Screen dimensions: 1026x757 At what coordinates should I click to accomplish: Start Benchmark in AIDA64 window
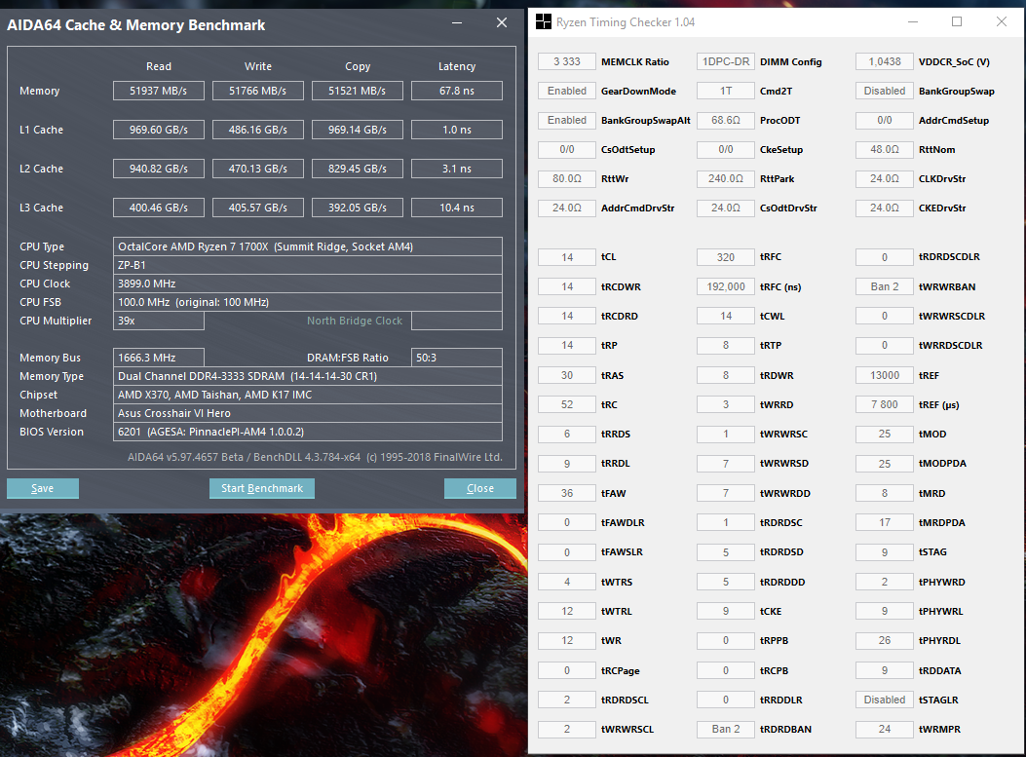[262, 488]
